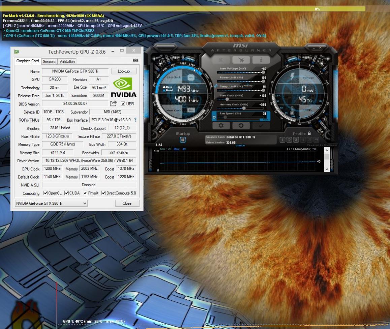This screenshot has height=329, width=390.
Task: Click GPU-Z BIOS save/share arrow icon
Action: click(113, 103)
